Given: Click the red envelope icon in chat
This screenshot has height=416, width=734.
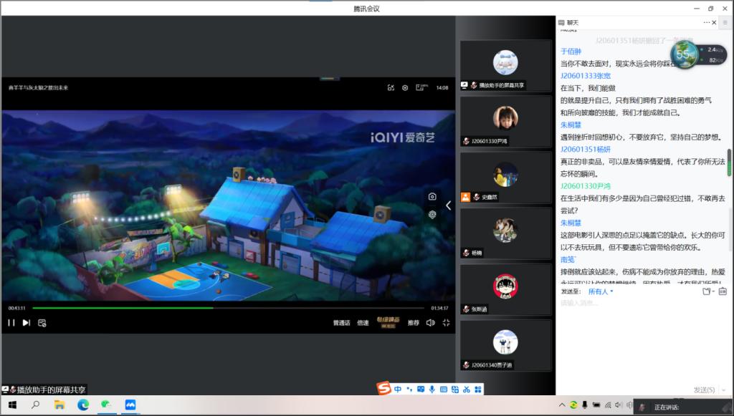Looking at the screenshot, I should [723, 291].
